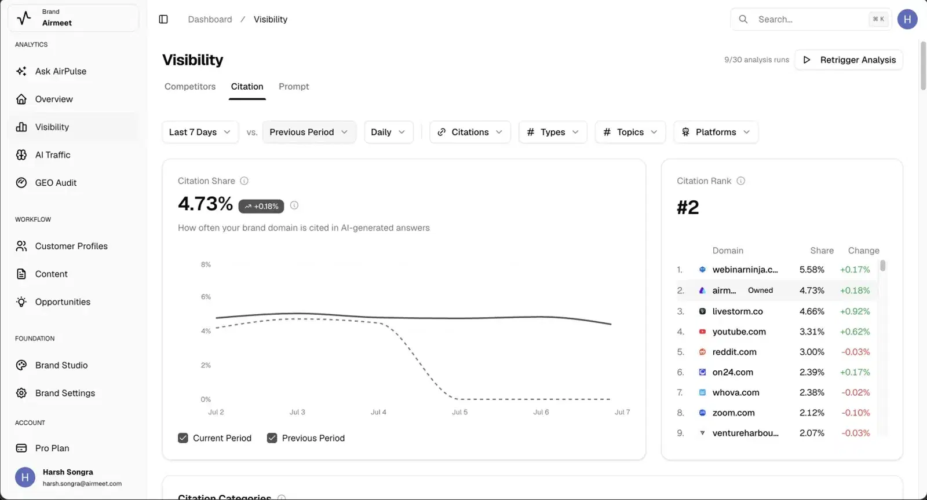Open the Platforms filter dropdown

tap(716, 132)
